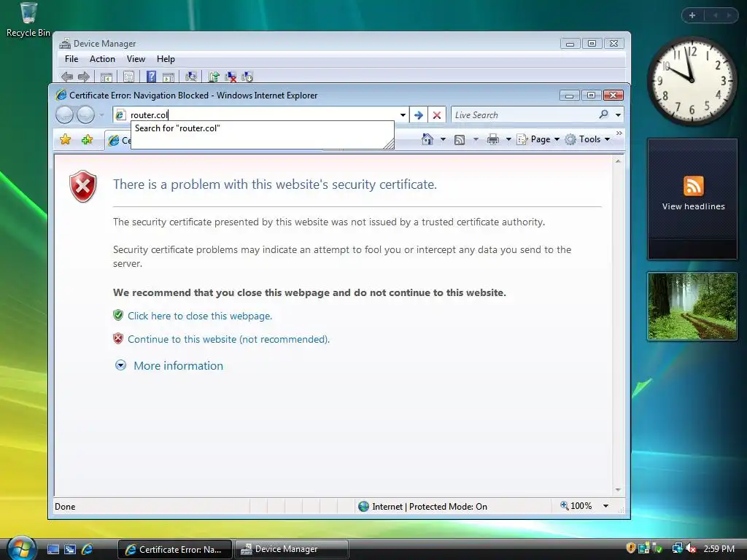
Task: Open the Page menu dropdown
Action: pyautogui.click(x=538, y=139)
